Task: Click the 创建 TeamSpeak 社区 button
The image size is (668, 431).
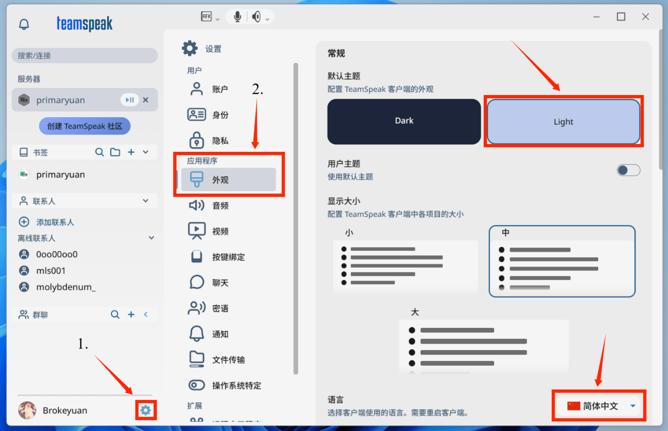Action: [x=85, y=126]
